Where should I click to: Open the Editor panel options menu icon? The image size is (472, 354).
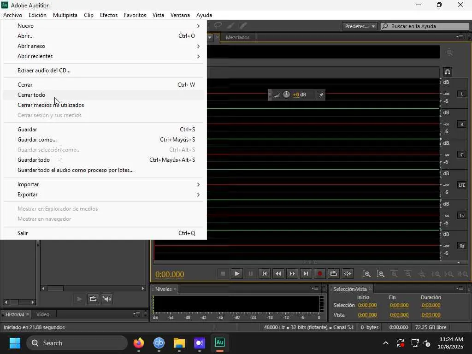460,37
